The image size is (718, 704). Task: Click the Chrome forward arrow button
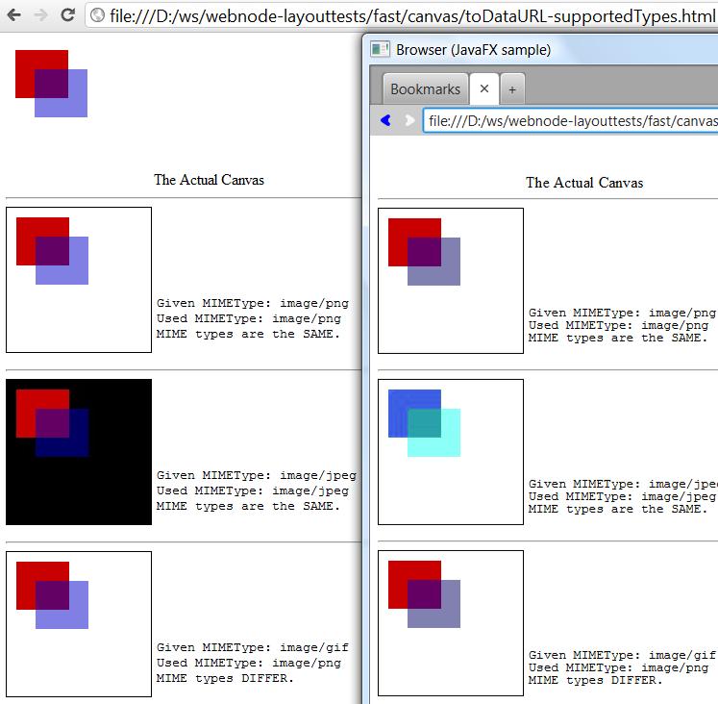[x=40, y=15]
